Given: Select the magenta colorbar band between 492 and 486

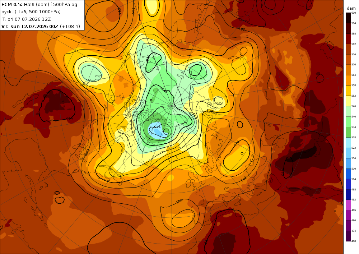Looking at the screenshot, I should tap(348, 205).
